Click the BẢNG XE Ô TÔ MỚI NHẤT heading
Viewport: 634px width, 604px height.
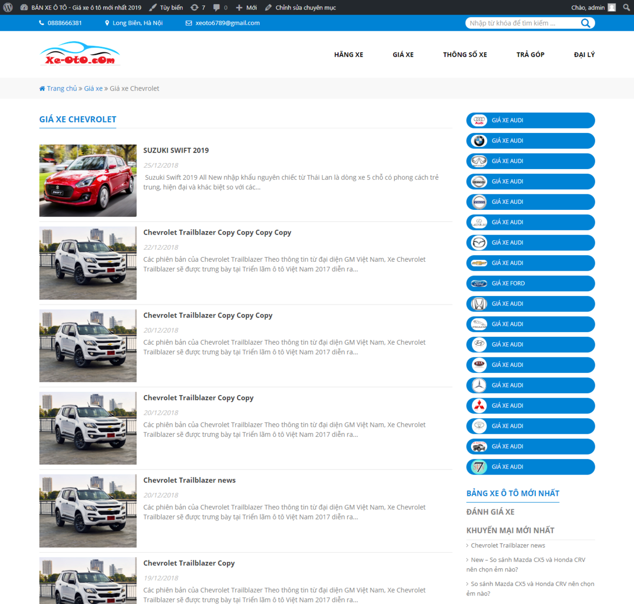pos(513,494)
